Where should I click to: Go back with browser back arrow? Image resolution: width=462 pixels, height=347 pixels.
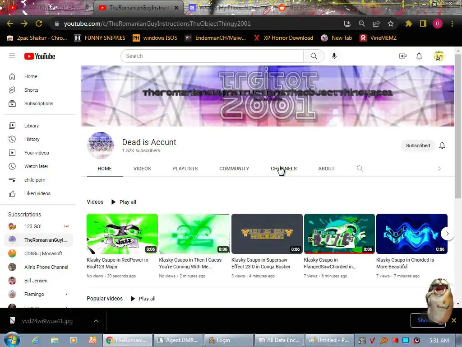coord(10,23)
